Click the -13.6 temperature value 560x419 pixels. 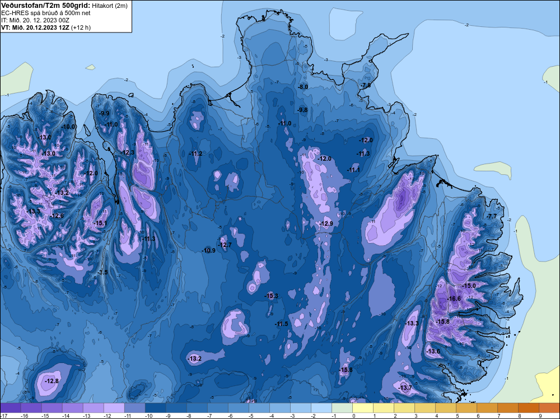click(433, 351)
